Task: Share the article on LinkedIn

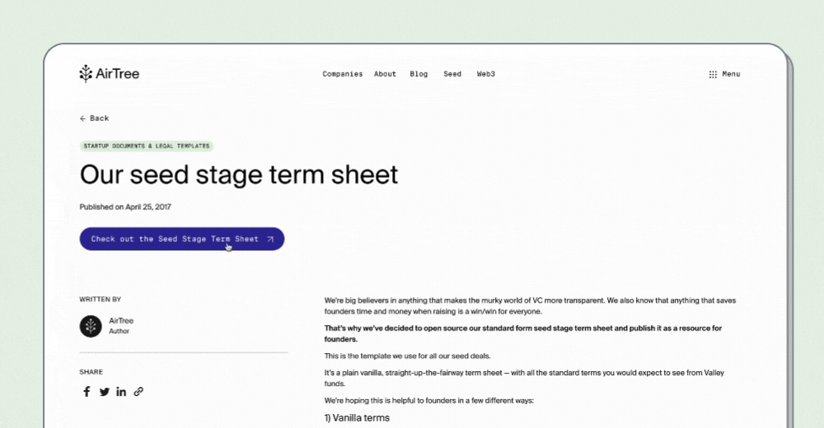Action: (121, 392)
